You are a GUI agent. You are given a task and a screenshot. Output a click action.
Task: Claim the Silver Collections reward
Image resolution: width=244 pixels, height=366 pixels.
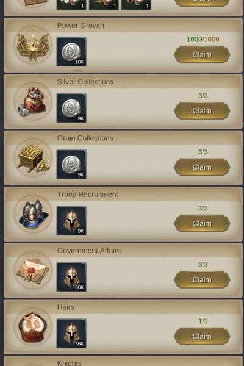click(x=202, y=111)
